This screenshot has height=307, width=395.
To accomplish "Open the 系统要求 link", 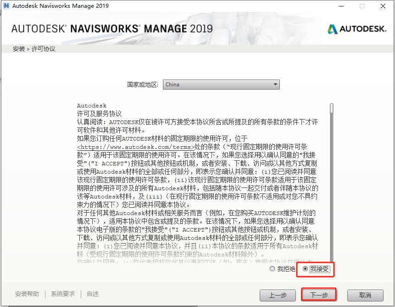I will click(63, 294).
